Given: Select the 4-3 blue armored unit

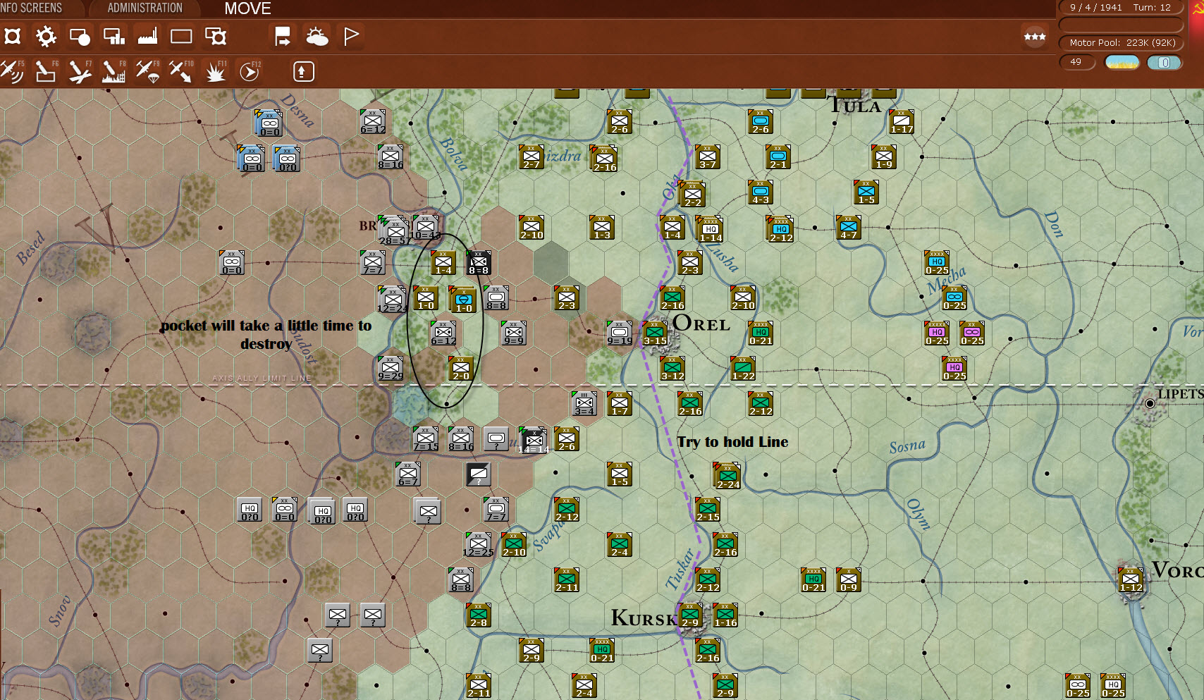Looking at the screenshot, I should (761, 192).
